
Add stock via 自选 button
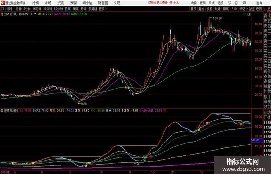(x=251, y=9)
